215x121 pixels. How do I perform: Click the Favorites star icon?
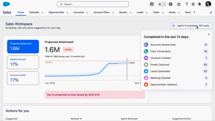coord(160,4)
